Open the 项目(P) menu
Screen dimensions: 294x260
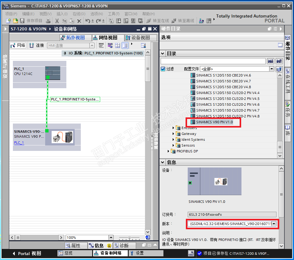pyautogui.click(x=11, y=14)
